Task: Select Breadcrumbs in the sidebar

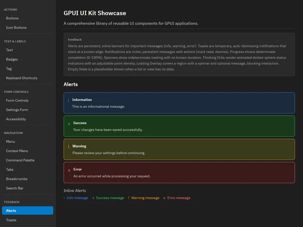Action: click(x=27, y=179)
